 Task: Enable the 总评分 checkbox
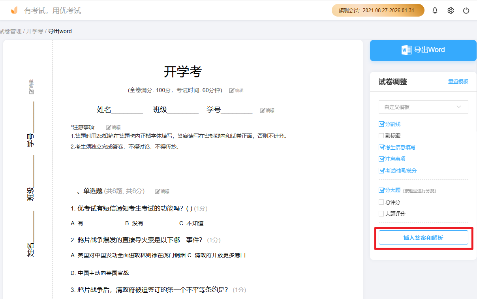click(x=381, y=202)
